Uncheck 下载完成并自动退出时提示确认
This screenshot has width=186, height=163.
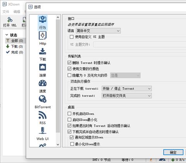69,132
